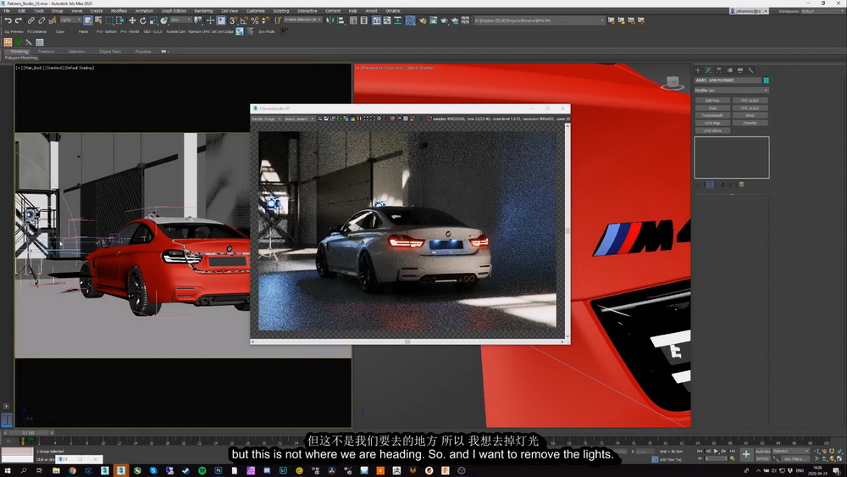Click the ViewCube in Perspective viewport
847x477 pixels.
(673, 83)
